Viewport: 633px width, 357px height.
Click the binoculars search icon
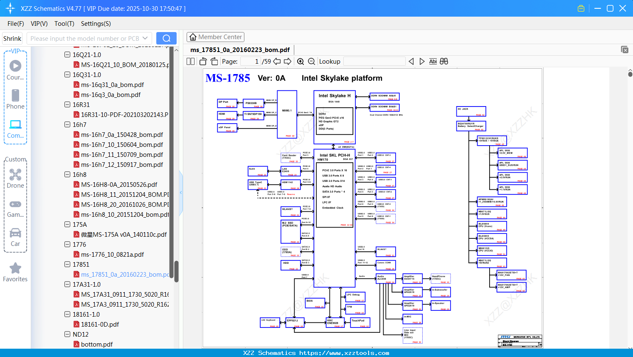pyautogui.click(x=444, y=62)
